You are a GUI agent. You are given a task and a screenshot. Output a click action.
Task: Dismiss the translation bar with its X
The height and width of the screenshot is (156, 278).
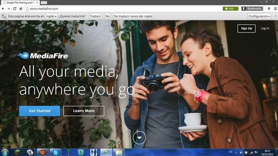click(275, 16)
